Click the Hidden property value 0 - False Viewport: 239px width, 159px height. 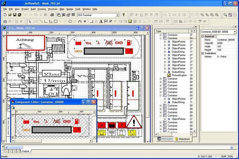226,57
